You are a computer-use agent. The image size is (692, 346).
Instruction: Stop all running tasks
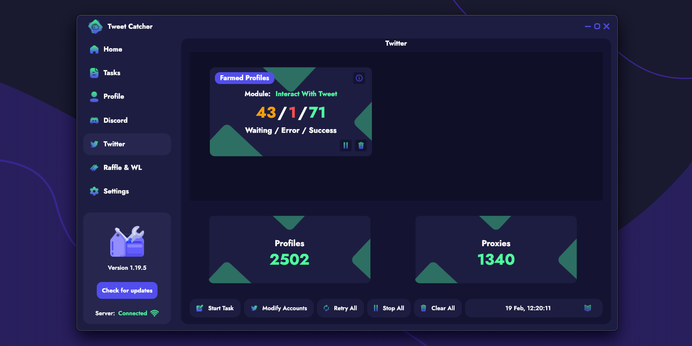pyautogui.click(x=389, y=308)
